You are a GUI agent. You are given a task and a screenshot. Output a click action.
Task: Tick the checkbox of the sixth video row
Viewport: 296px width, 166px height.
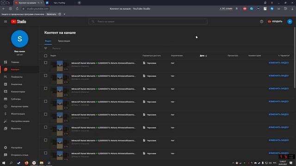pos(46,127)
